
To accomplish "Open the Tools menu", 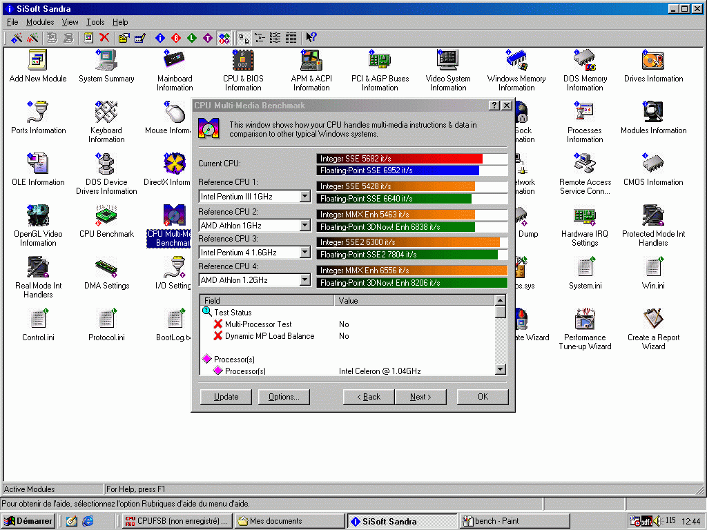I will tap(95, 22).
